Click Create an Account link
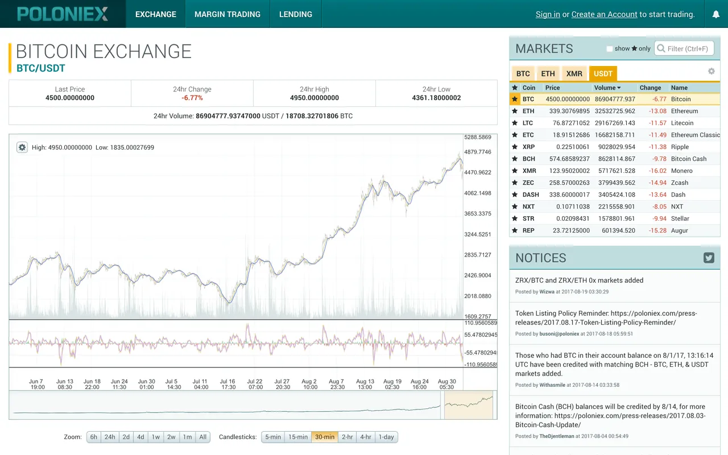 (x=604, y=14)
